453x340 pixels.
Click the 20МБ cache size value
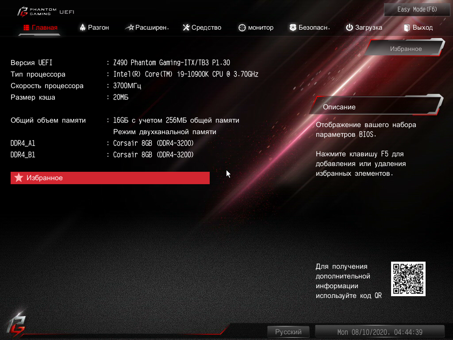[x=121, y=97]
